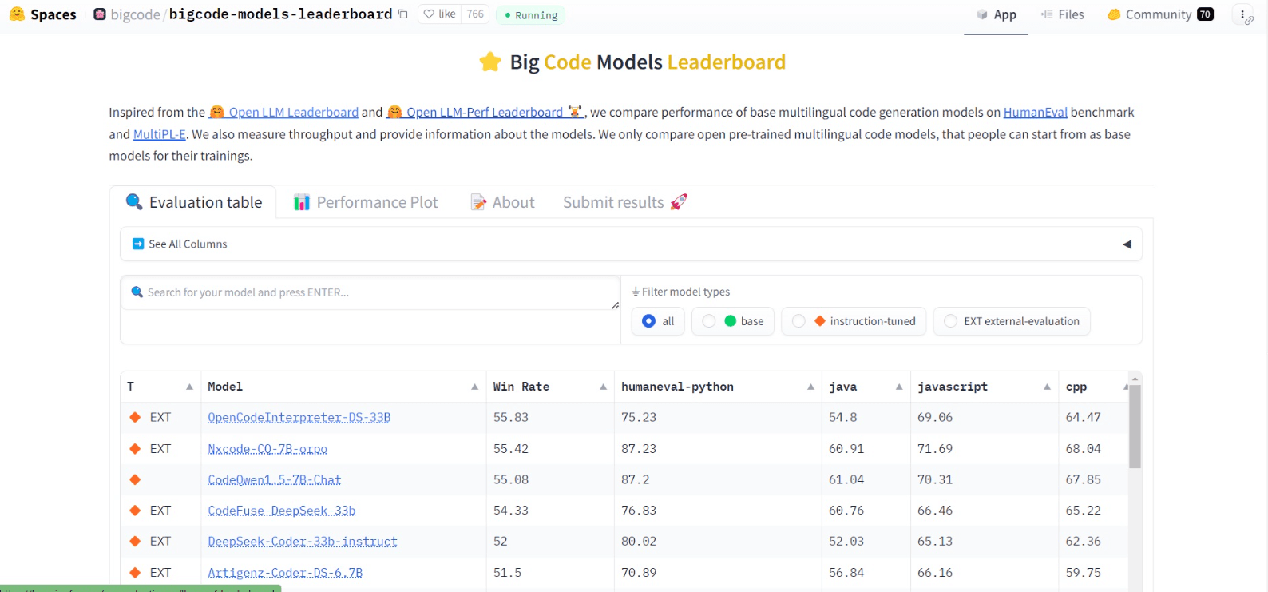
Task: Sort by the T column arrow
Action: tap(189, 387)
